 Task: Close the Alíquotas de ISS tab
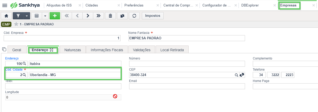pos(80,5)
